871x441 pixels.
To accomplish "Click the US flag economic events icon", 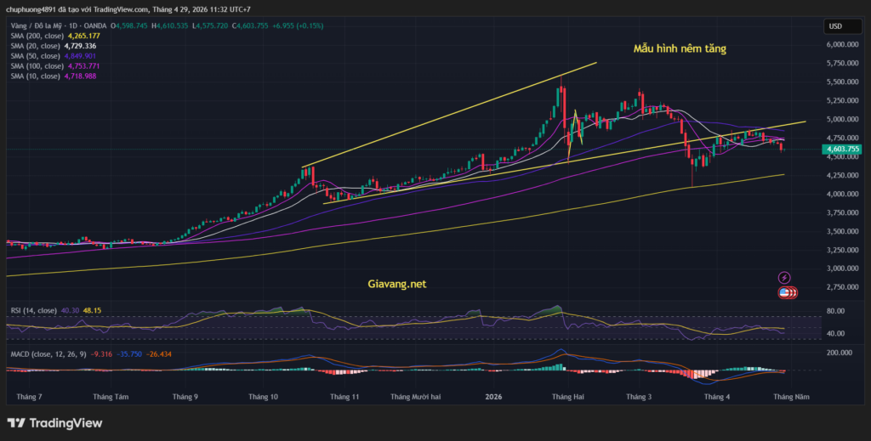I will point(786,292).
